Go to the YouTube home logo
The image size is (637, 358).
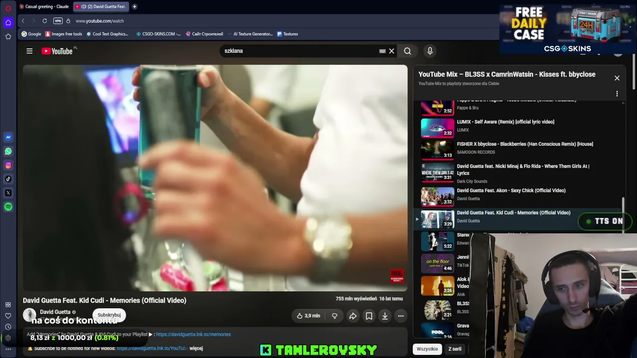57,51
